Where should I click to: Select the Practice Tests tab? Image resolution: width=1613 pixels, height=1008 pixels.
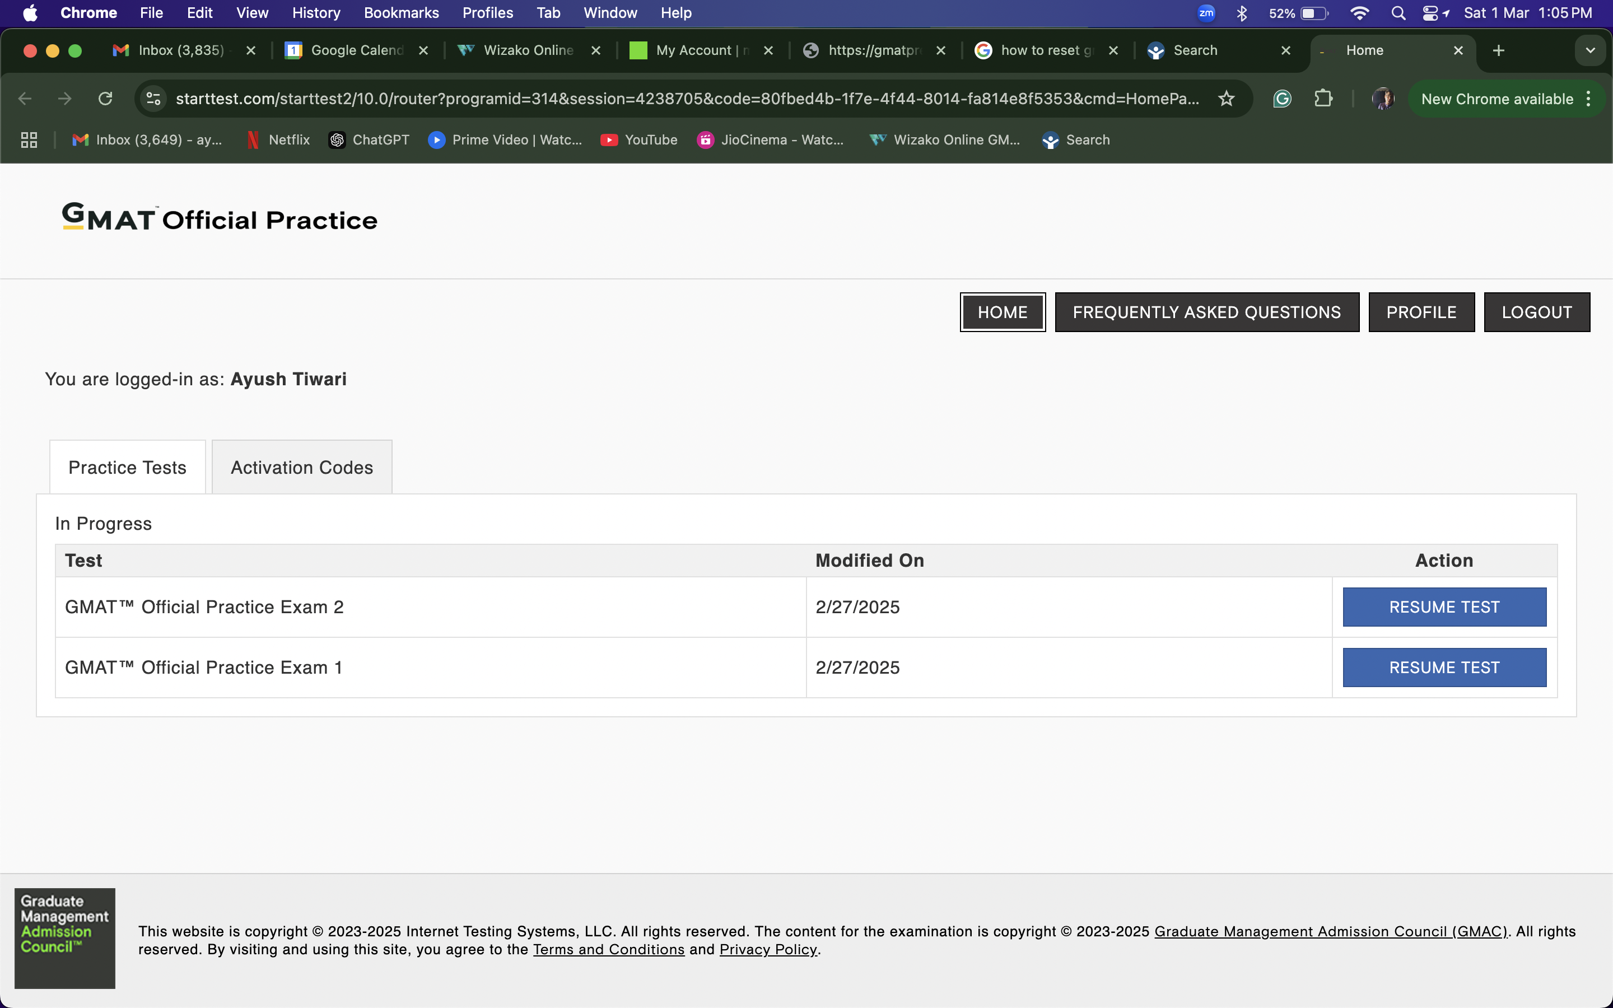point(127,468)
